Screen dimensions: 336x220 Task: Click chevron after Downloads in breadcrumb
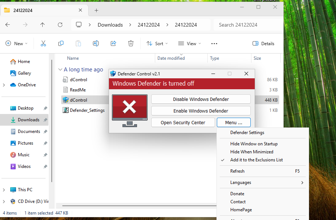(x=130, y=25)
